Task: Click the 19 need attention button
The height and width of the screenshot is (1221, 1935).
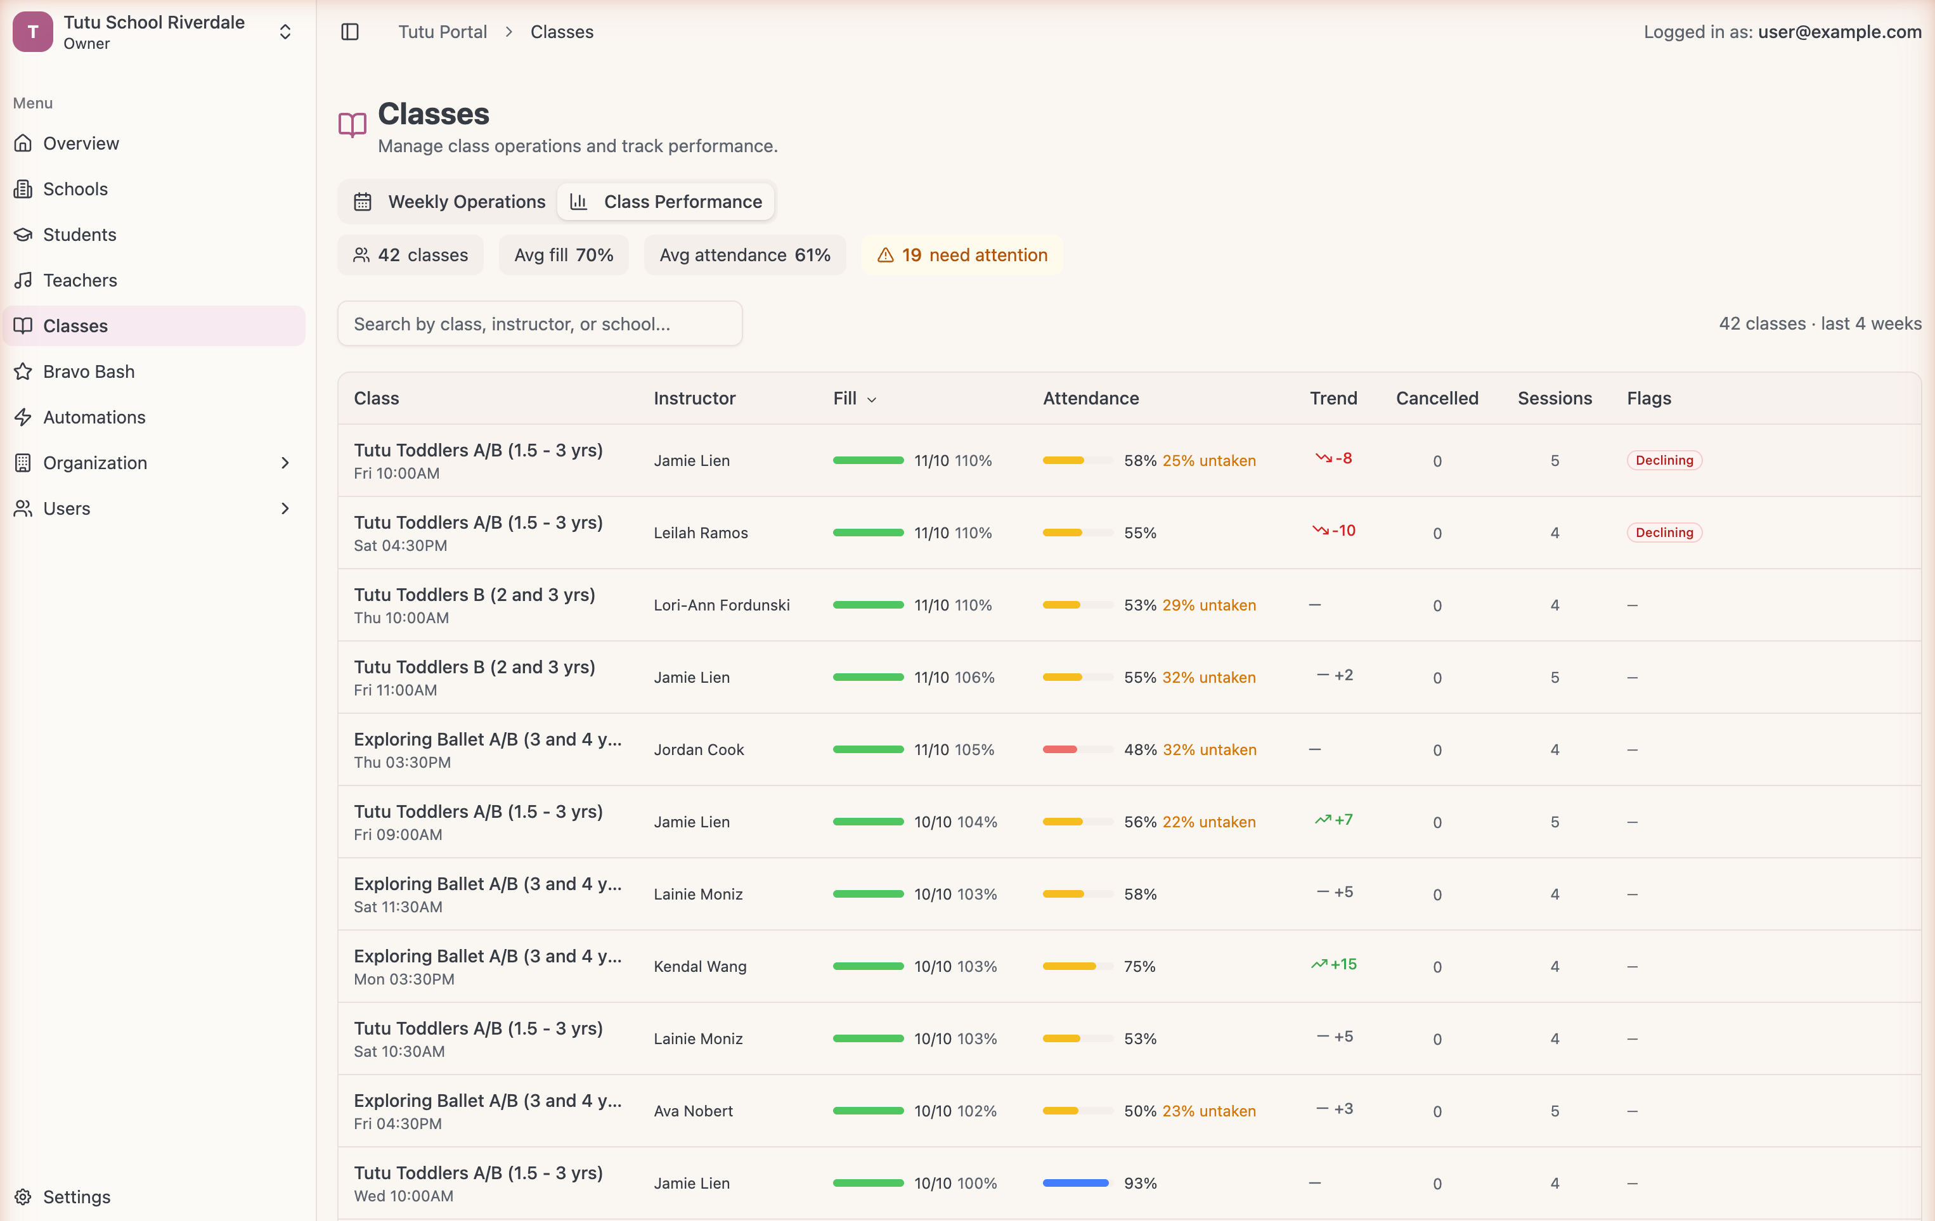Action: 962,255
